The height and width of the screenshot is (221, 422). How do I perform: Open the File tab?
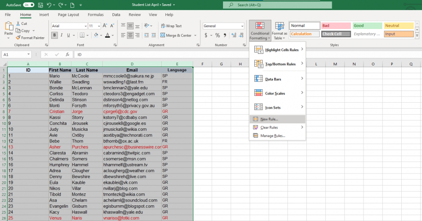coord(8,15)
